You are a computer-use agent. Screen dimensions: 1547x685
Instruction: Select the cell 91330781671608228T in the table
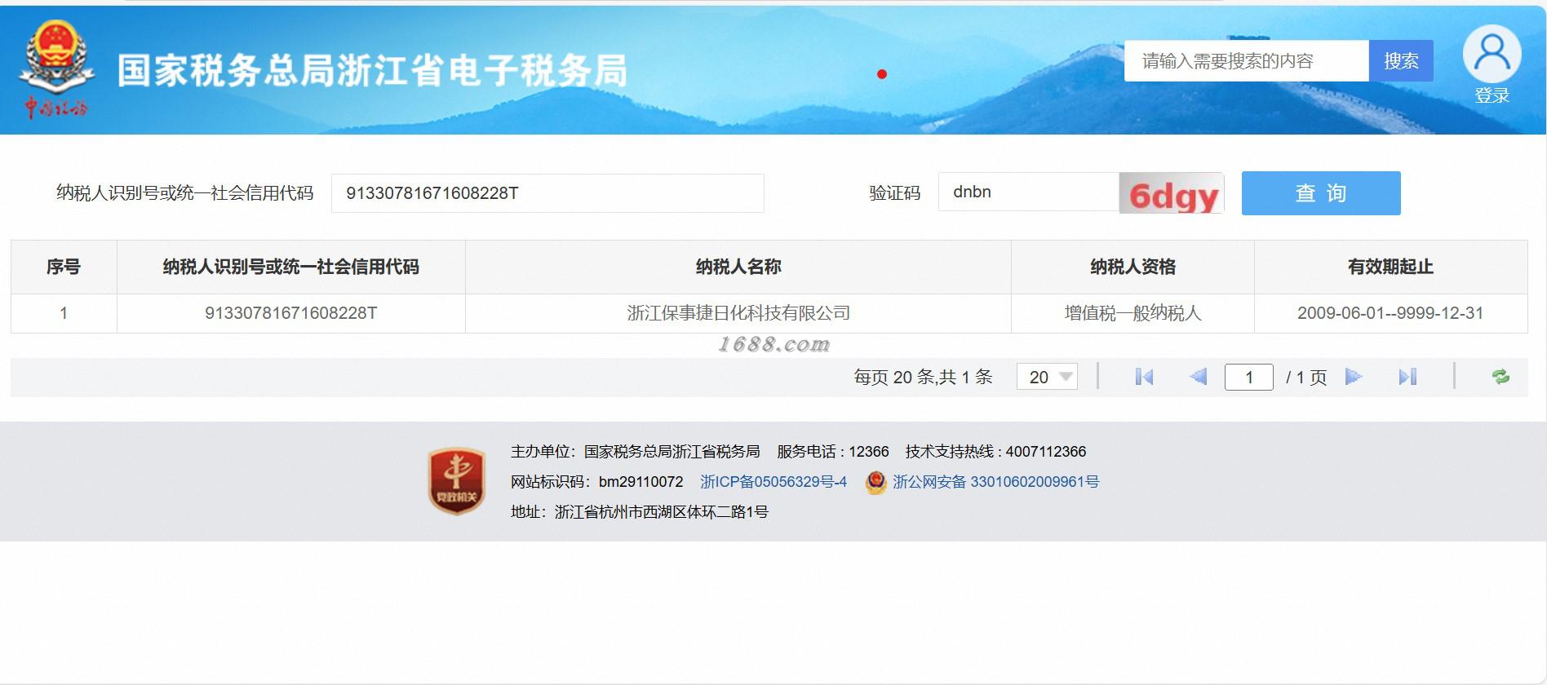click(x=291, y=313)
